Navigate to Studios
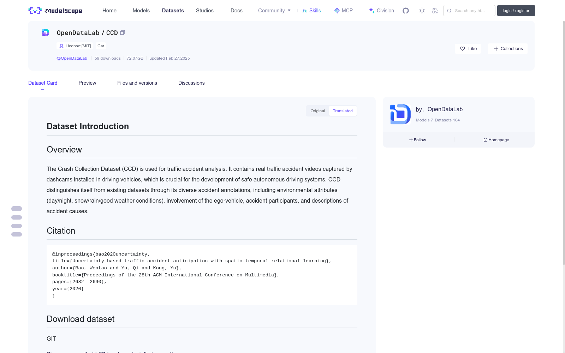The height and width of the screenshot is (353, 565). pyautogui.click(x=205, y=11)
